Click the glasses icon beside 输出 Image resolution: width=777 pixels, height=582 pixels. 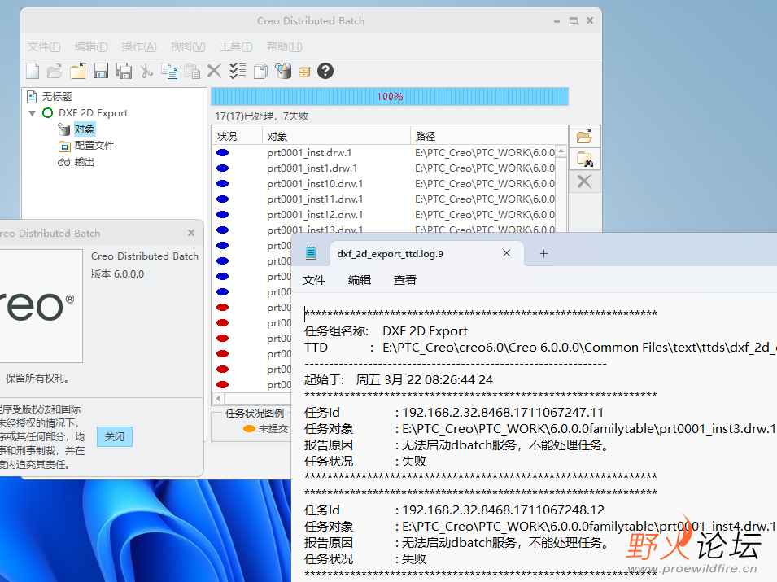click(x=64, y=162)
